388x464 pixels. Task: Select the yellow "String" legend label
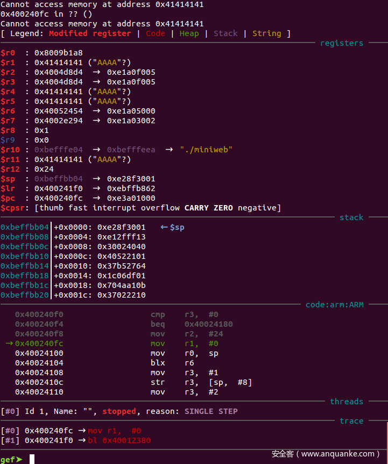click(266, 33)
